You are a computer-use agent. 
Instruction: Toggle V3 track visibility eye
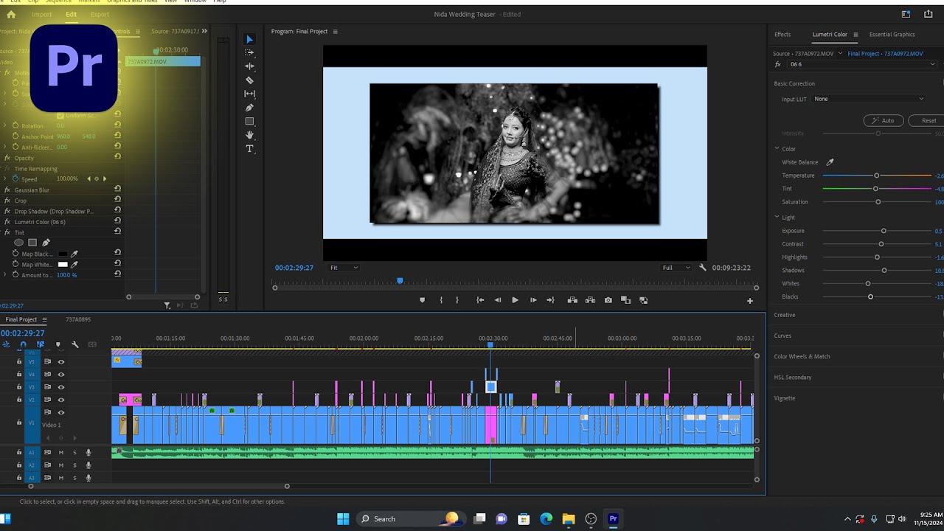coord(61,387)
